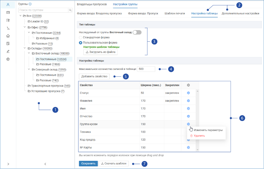This screenshot has height=169, width=264.
Task: Expand the left sidebar with bottom chevron
Action: pos(8,164)
